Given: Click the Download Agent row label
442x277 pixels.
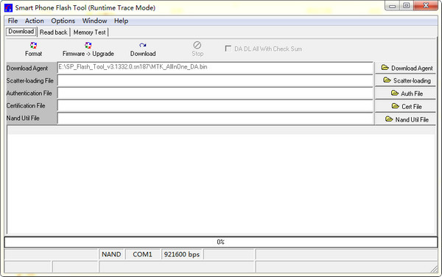Looking at the screenshot, I should [x=27, y=69].
